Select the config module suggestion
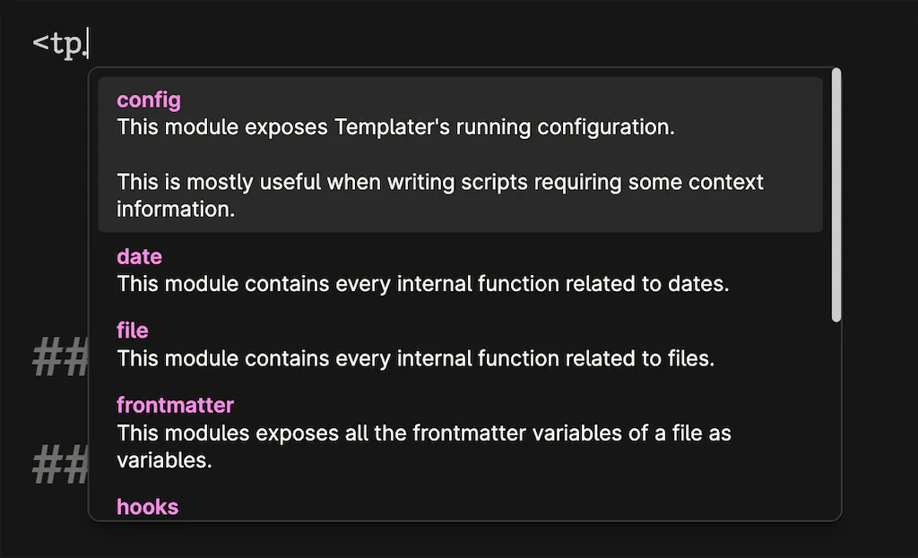 click(149, 99)
